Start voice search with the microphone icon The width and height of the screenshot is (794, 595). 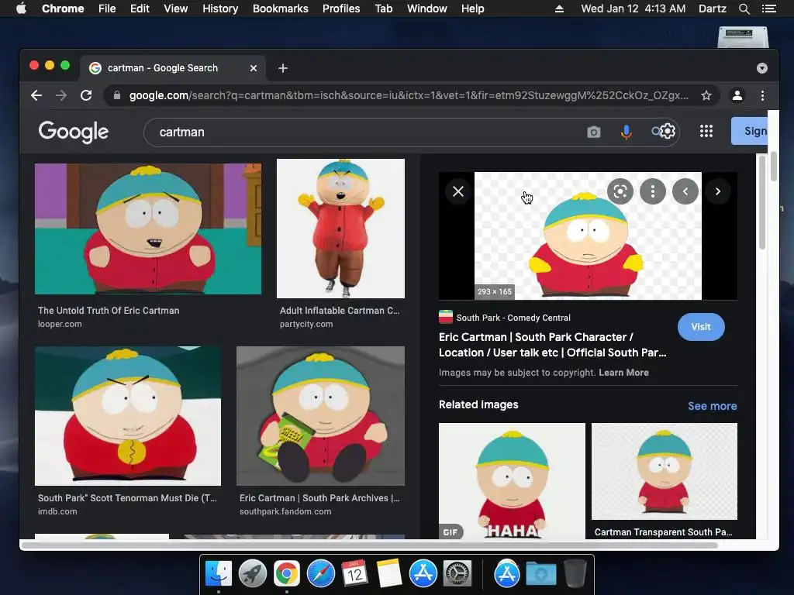click(x=626, y=132)
